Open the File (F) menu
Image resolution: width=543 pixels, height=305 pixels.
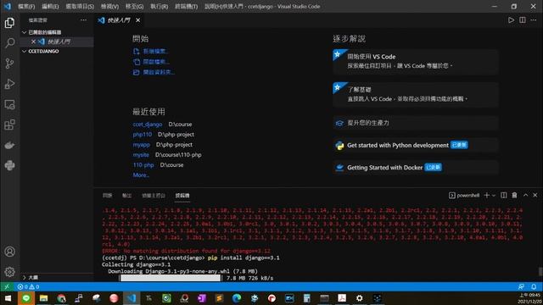[x=26, y=6]
